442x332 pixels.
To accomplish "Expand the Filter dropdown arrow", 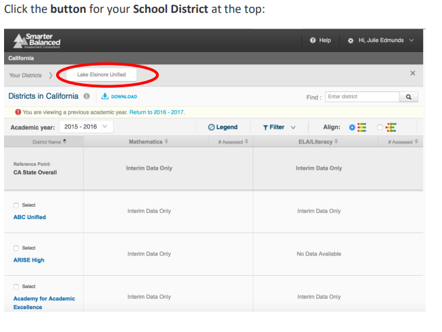I will point(293,128).
